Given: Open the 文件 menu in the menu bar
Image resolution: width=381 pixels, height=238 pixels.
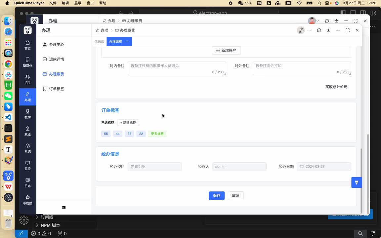Looking at the screenshot, I should 53,3.
